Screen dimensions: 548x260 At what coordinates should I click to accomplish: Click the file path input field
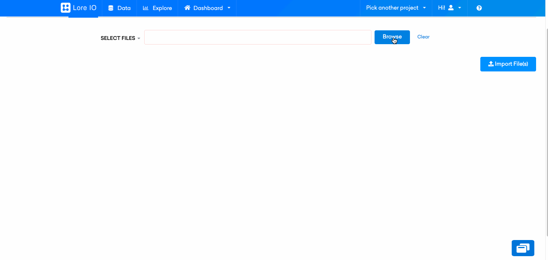258,37
